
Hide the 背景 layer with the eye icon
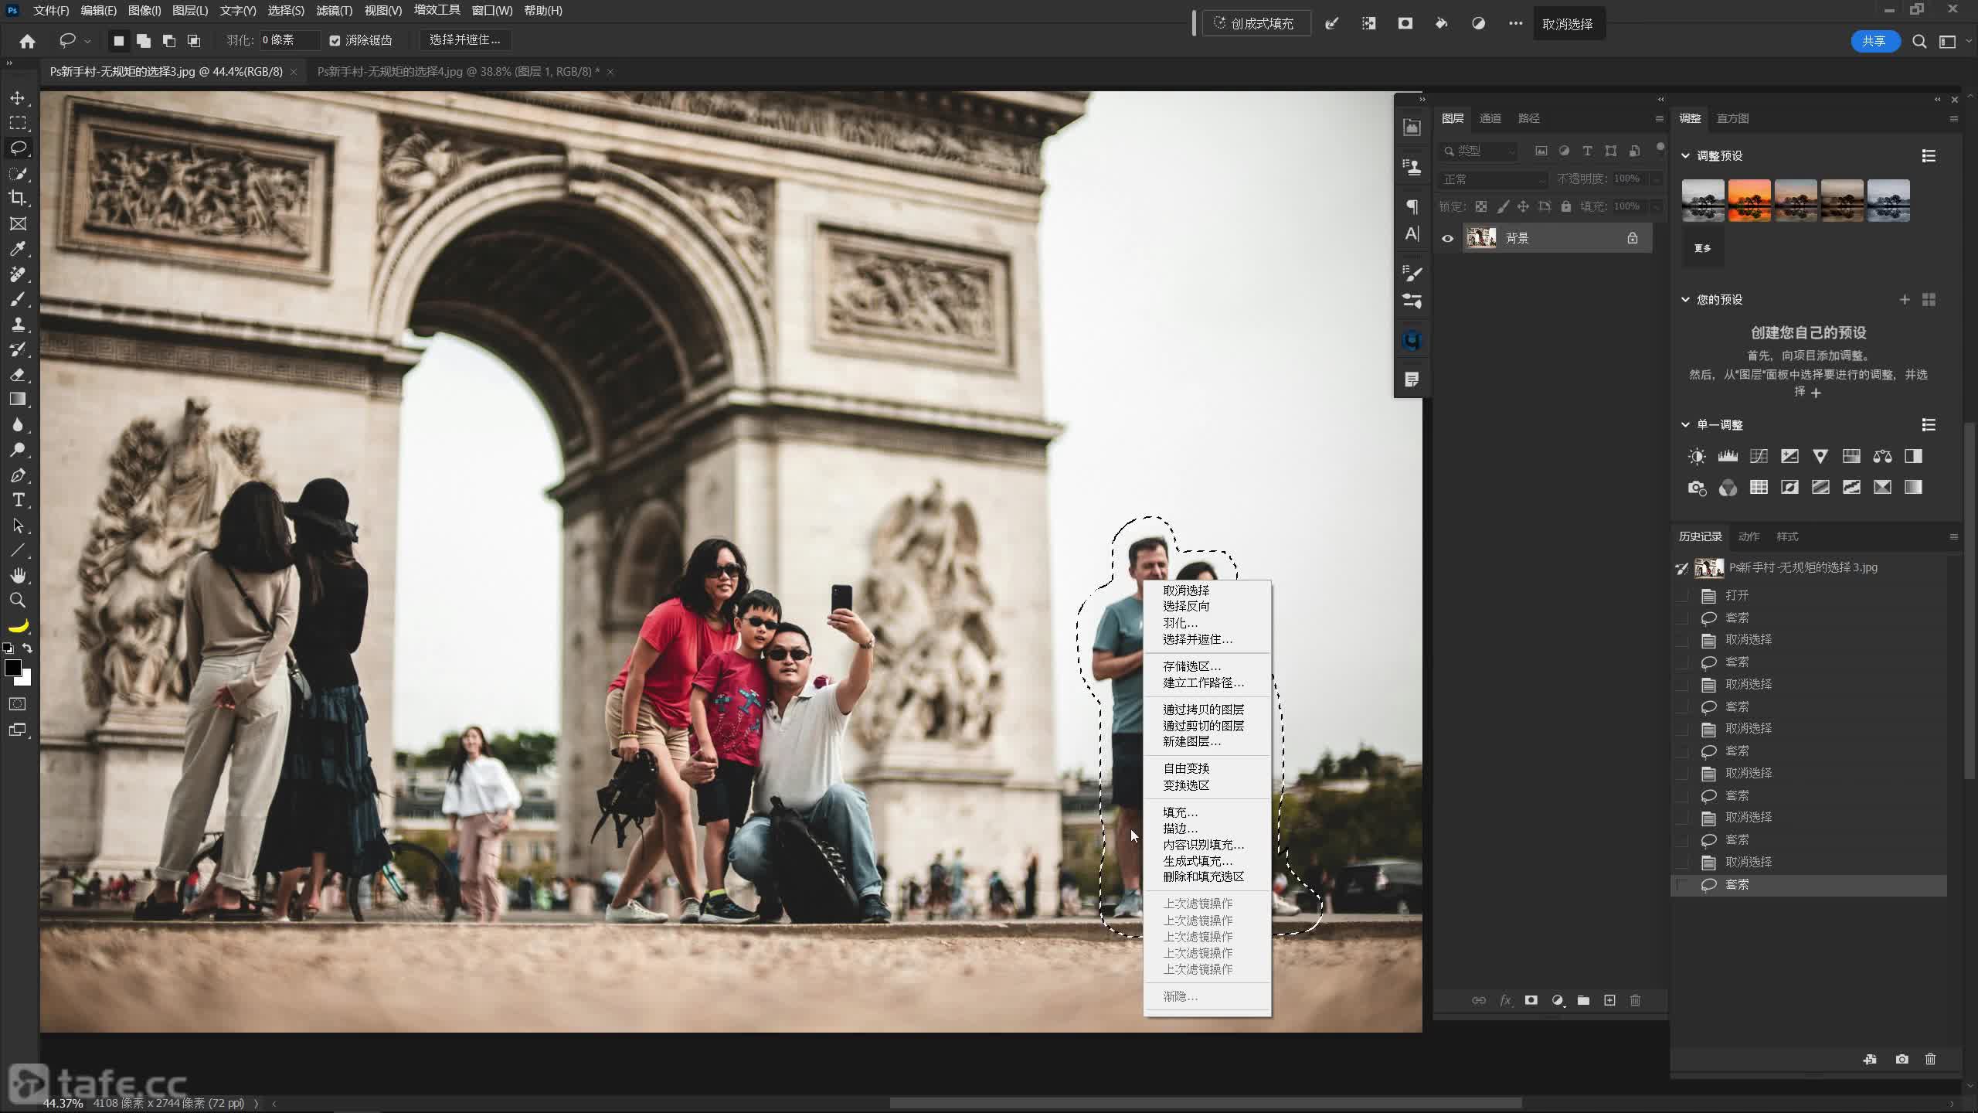[x=1447, y=238]
